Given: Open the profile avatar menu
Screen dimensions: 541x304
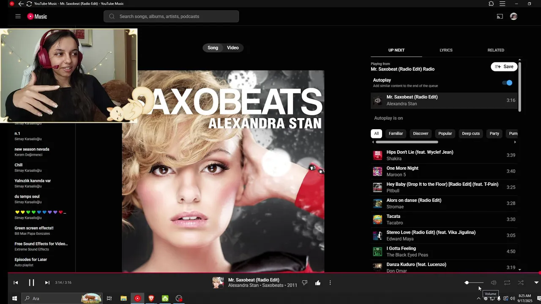Looking at the screenshot, I should pyautogui.click(x=514, y=16).
